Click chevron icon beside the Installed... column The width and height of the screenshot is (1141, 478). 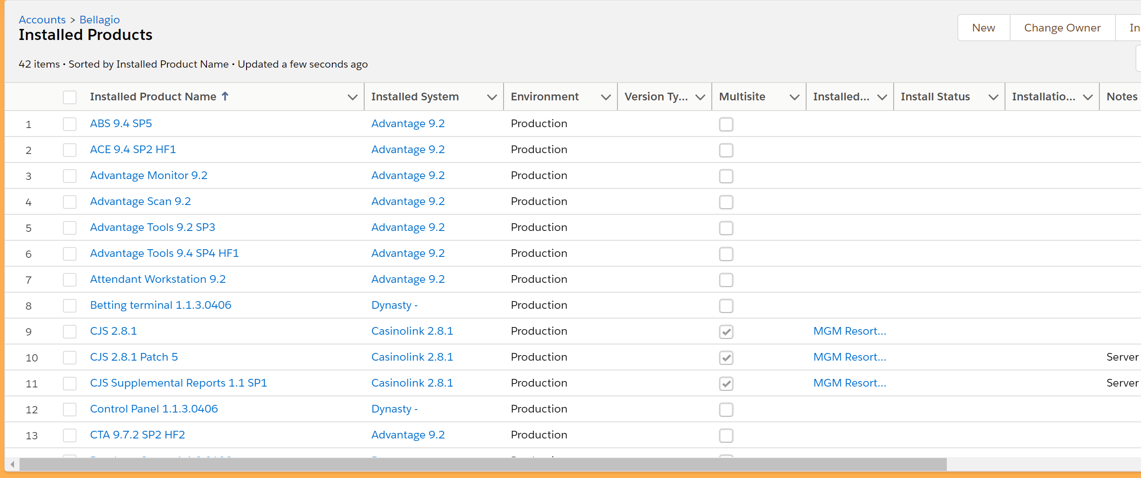pyautogui.click(x=882, y=97)
